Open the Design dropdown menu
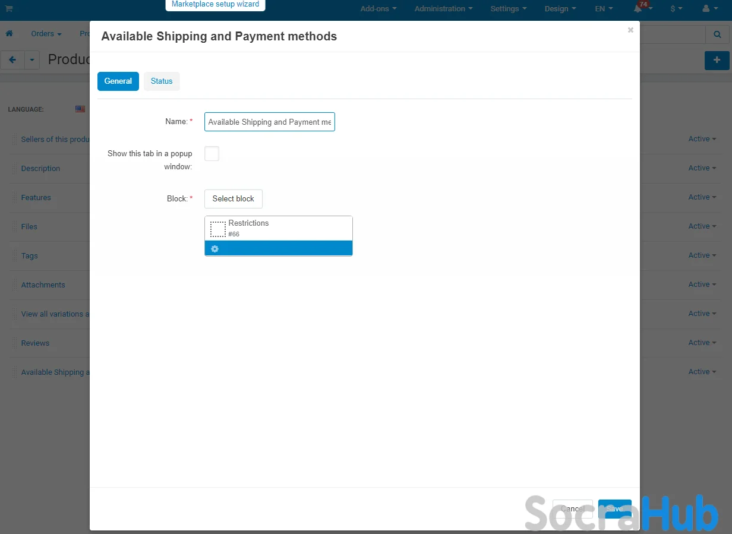Image resolution: width=732 pixels, height=534 pixels. click(x=560, y=9)
